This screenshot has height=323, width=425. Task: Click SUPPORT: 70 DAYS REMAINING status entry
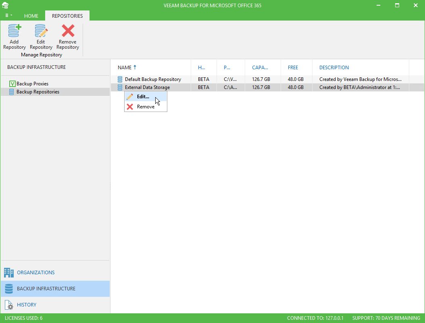tap(386, 318)
